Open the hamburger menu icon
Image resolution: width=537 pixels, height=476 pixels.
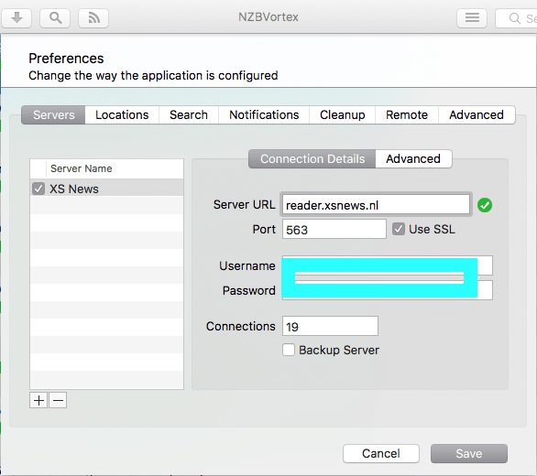(x=472, y=17)
